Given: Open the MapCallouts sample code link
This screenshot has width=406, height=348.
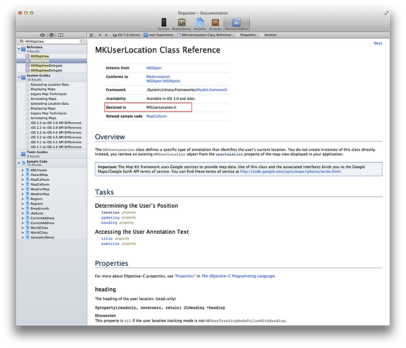Looking at the screenshot, I should coord(156,117).
